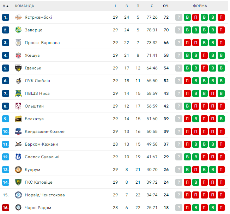Click the ФОРМА column header
Viewport: 230px width, 214px height.
(200, 6)
